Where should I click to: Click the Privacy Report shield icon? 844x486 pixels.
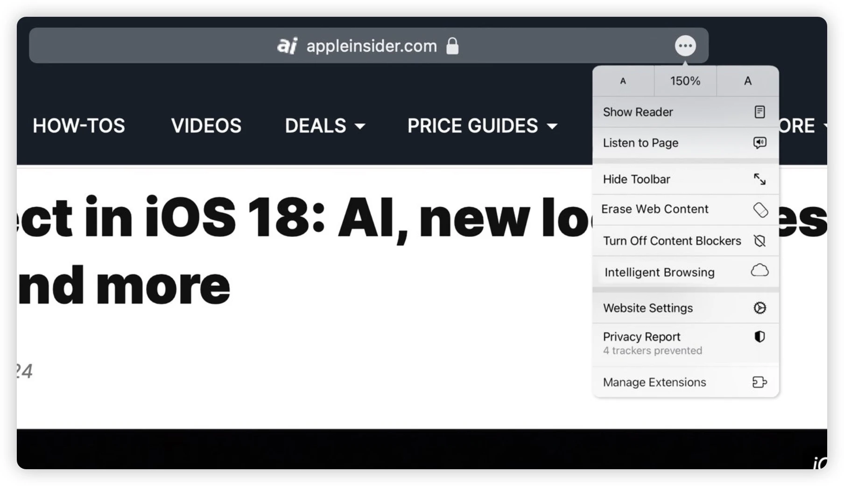pos(760,337)
